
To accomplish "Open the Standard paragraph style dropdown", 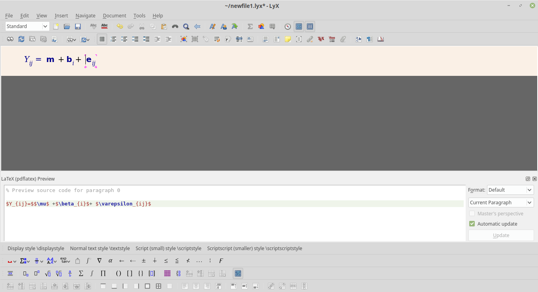I will click(x=27, y=26).
